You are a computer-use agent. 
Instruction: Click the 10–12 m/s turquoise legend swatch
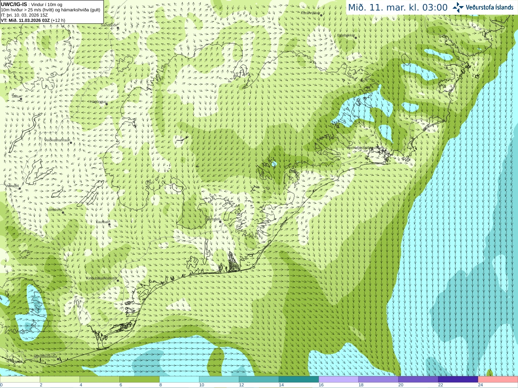(x=219, y=379)
